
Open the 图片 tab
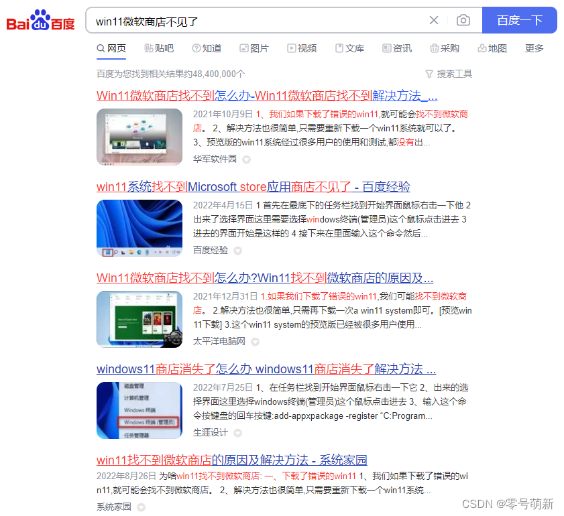(x=254, y=48)
